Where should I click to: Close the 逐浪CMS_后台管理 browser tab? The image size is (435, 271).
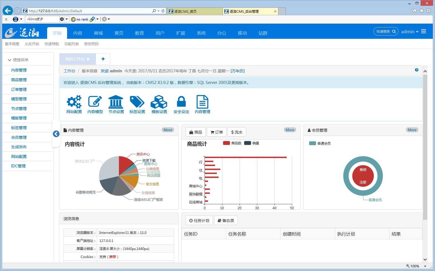(275, 11)
